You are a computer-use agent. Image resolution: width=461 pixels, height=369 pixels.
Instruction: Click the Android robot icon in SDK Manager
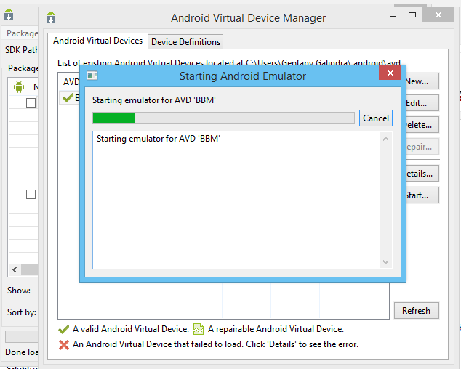point(19,87)
